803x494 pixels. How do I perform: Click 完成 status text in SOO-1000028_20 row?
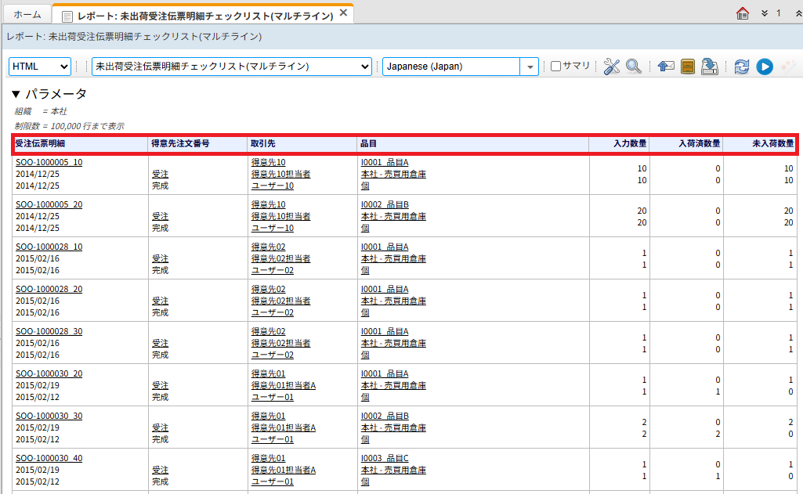[x=161, y=313]
